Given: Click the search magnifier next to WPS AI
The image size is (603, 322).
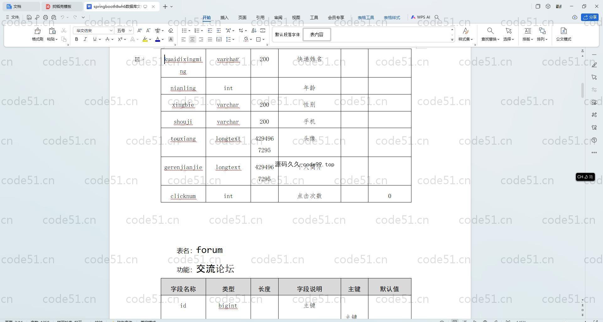Looking at the screenshot, I should tap(437, 17).
